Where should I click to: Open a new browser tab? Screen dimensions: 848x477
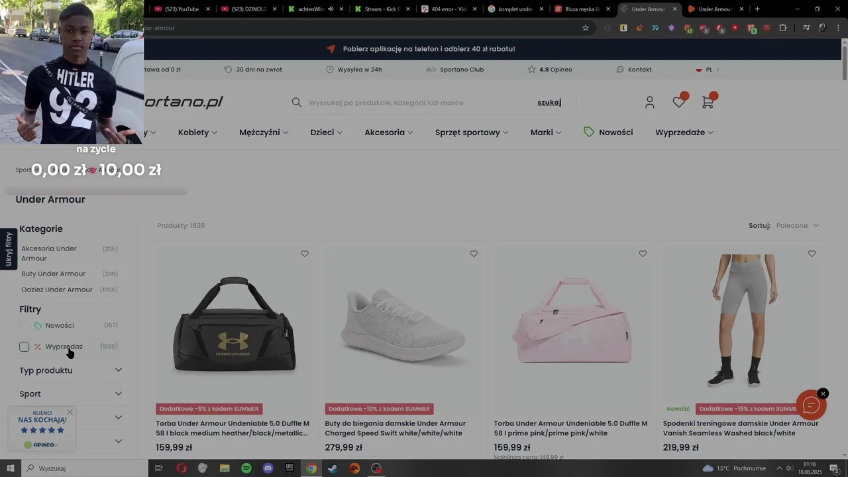click(757, 9)
